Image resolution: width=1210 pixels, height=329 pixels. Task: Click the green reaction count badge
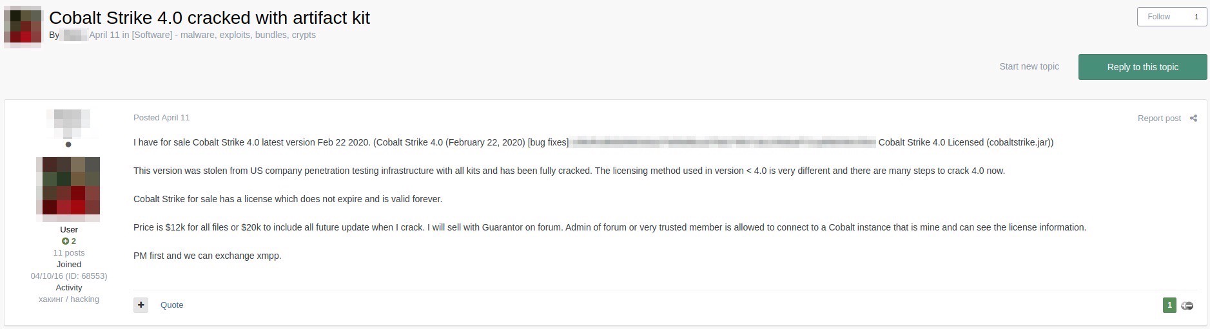point(1169,305)
